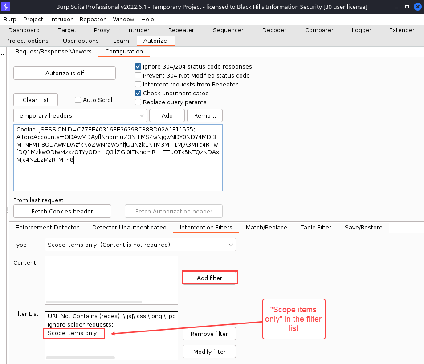This screenshot has height=364, width=424.
Task: Switch to the Proxy tab
Action: pos(102,30)
